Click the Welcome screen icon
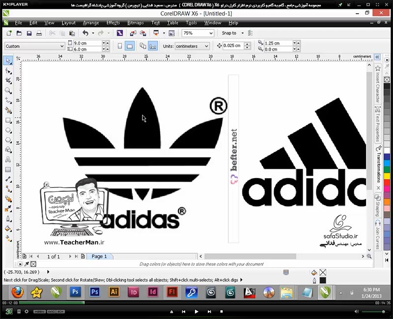This screenshot has width=393, height=319. [x=171, y=33]
